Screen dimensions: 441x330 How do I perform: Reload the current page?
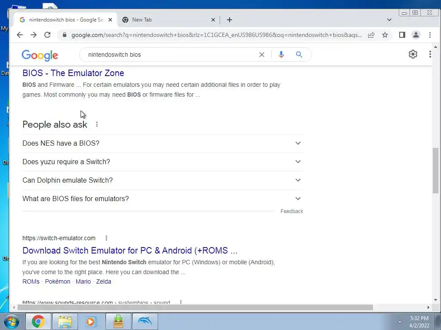(47, 35)
